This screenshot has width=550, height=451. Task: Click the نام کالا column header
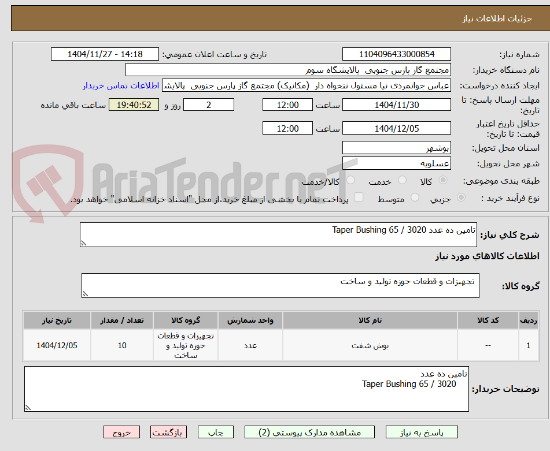[x=370, y=320]
